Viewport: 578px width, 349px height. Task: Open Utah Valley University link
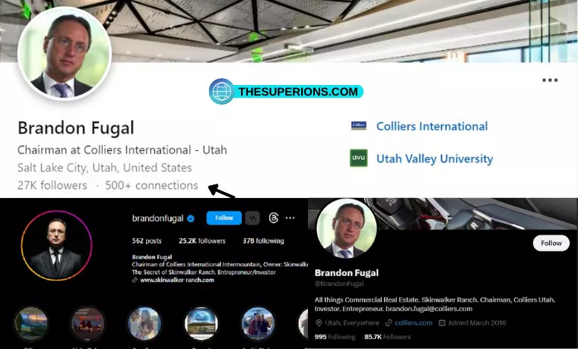pyautogui.click(x=434, y=159)
